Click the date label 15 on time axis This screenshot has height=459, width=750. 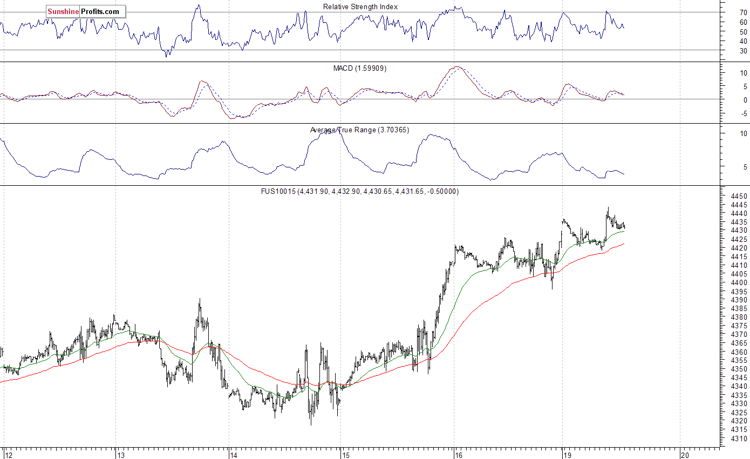coord(346,455)
